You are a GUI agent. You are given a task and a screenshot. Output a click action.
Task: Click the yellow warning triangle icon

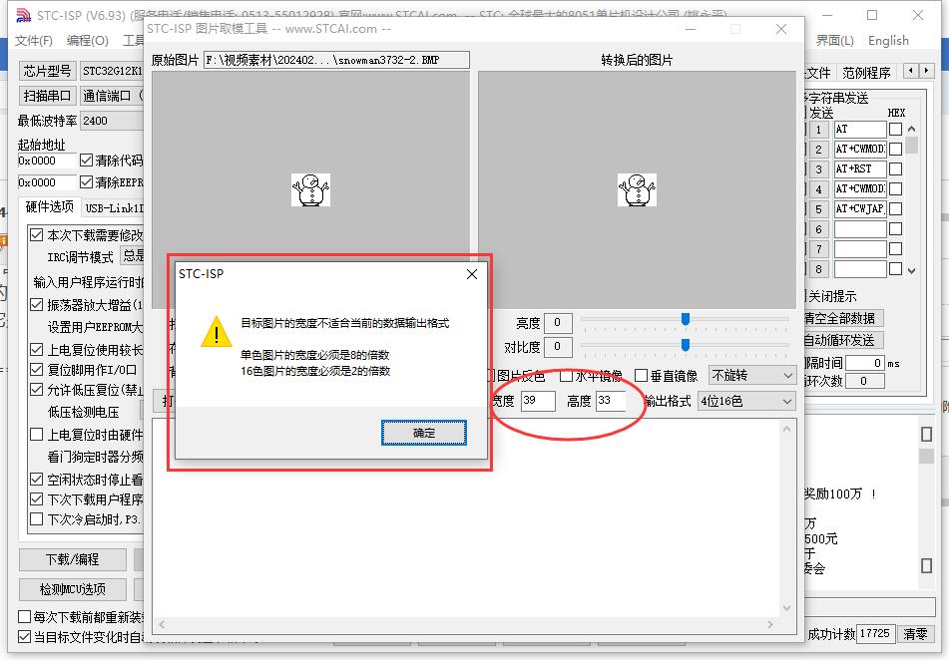click(x=217, y=332)
